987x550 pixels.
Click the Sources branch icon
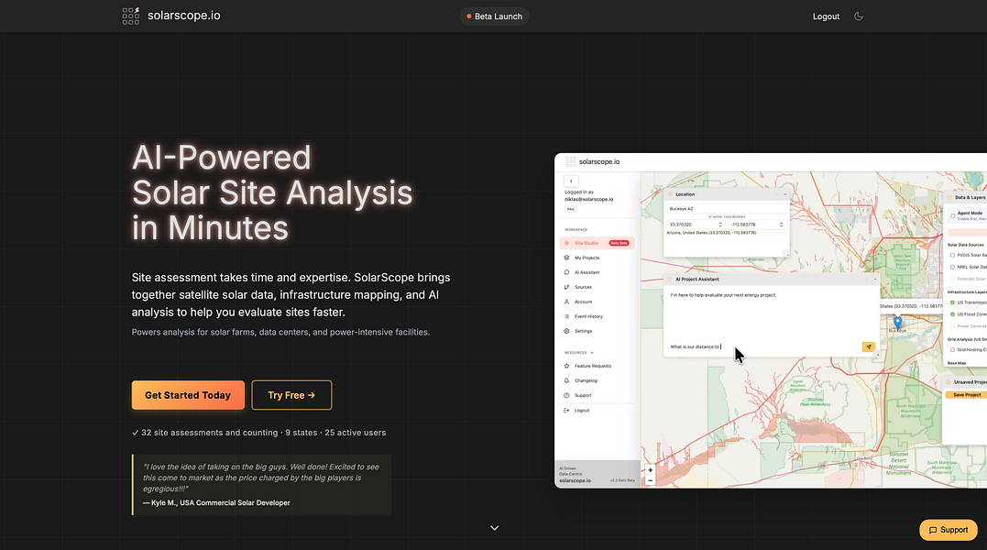566,287
